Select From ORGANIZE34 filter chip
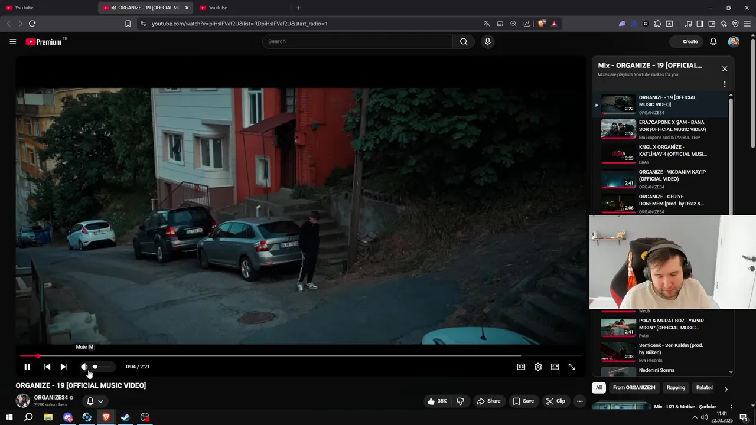 click(x=634, y=388)
